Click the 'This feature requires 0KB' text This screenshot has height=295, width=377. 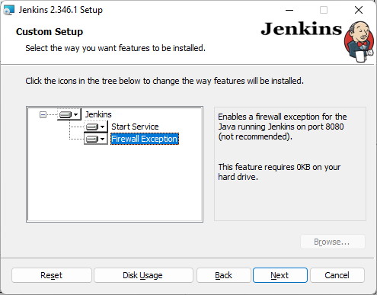pos(280,172)
